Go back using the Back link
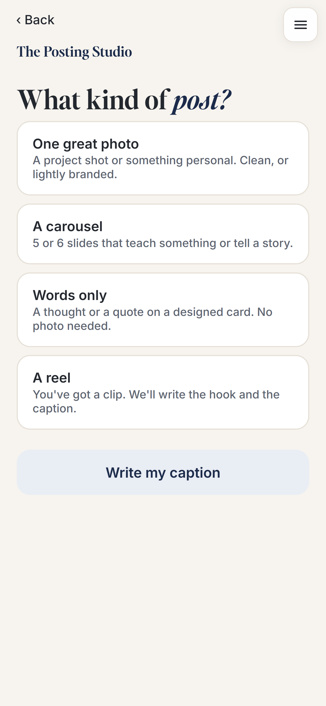Viewport: 326px width, 706px height. 35,20
